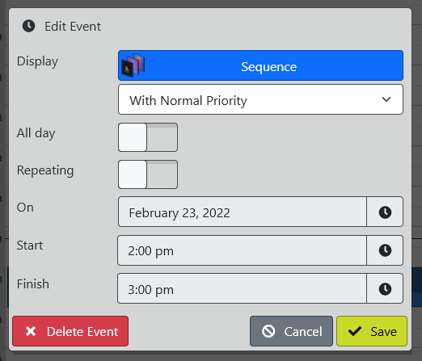The image size is (422, 361).
Task: Click the Cancel button
Action: (291, 331)
